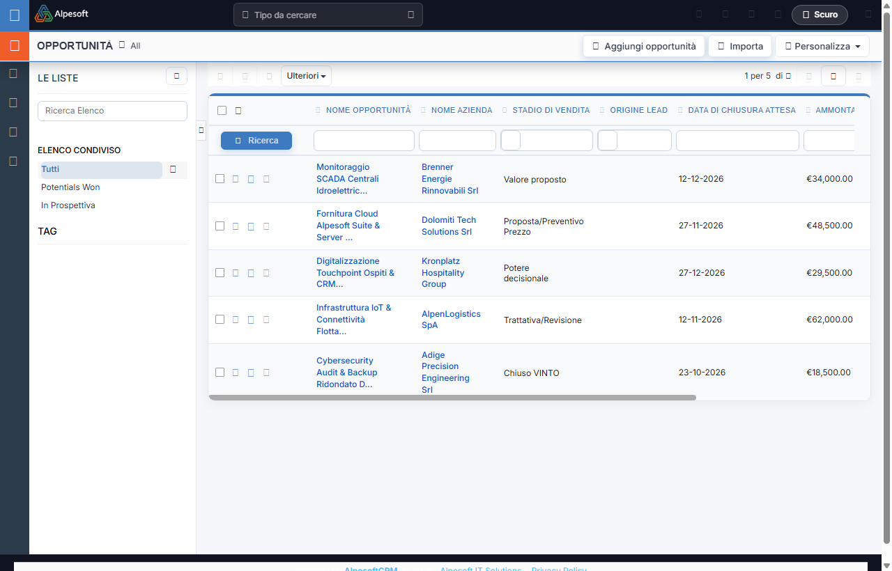Screen dimensions: 892x571
Task: Click the horizontal scrollbar under the table
Action: tap(452, 398)
